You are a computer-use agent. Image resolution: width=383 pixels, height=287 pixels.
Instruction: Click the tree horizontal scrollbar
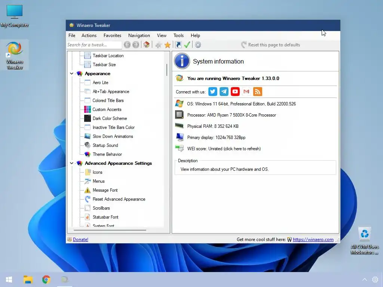(110, 230)
